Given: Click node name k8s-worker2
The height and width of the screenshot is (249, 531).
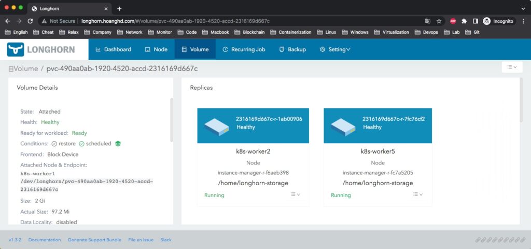Looking at the screenshot, I should (253, 151).
